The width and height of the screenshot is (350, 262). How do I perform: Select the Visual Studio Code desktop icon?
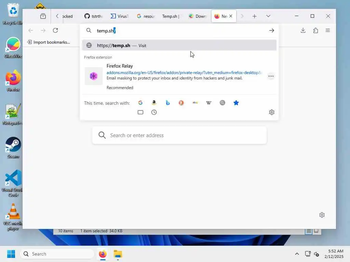point(12,183)
